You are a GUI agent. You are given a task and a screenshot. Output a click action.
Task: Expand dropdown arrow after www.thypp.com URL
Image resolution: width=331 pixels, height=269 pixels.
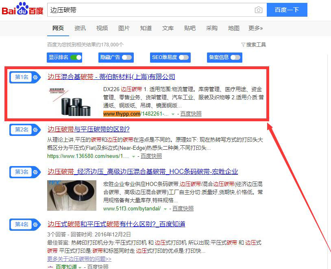point(173,114)
